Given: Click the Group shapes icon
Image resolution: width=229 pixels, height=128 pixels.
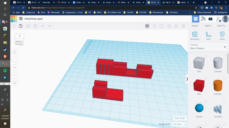Looking at the screenshot, I should pos(162,26).
